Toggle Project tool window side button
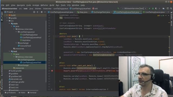Viewport: 173px width, 97px height. point(2,16)
